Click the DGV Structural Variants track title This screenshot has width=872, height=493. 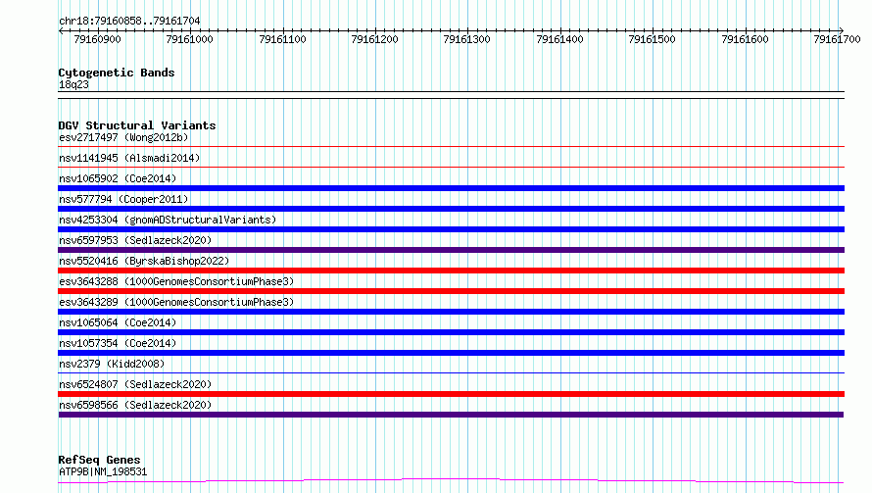point(137,125)
